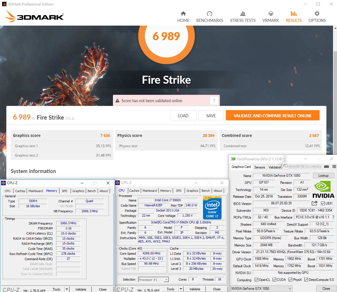Viewport: 337px width, 292px height.
Task: Toggle the DirectCompute 5.0 checkbox
Action: coord(306,279)
